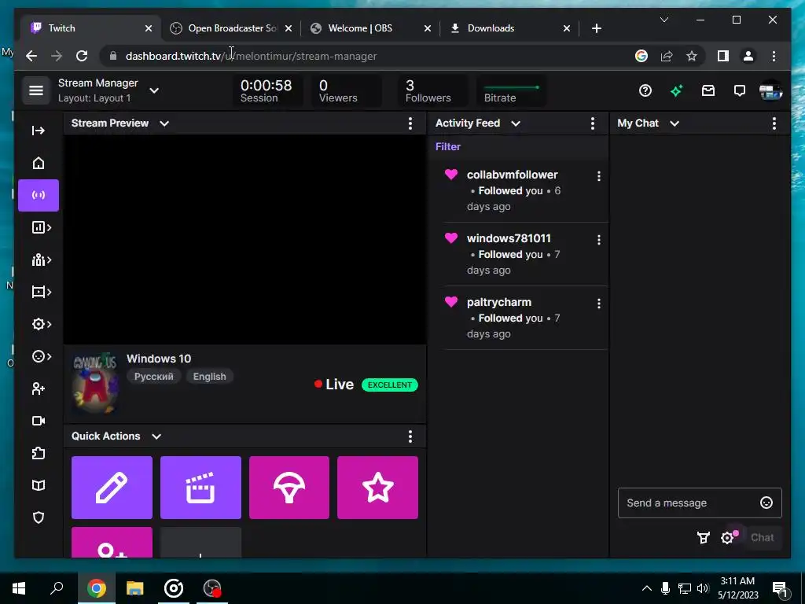
Task: Select the Stream Manager broadcast icon
Action: [39, 195]
